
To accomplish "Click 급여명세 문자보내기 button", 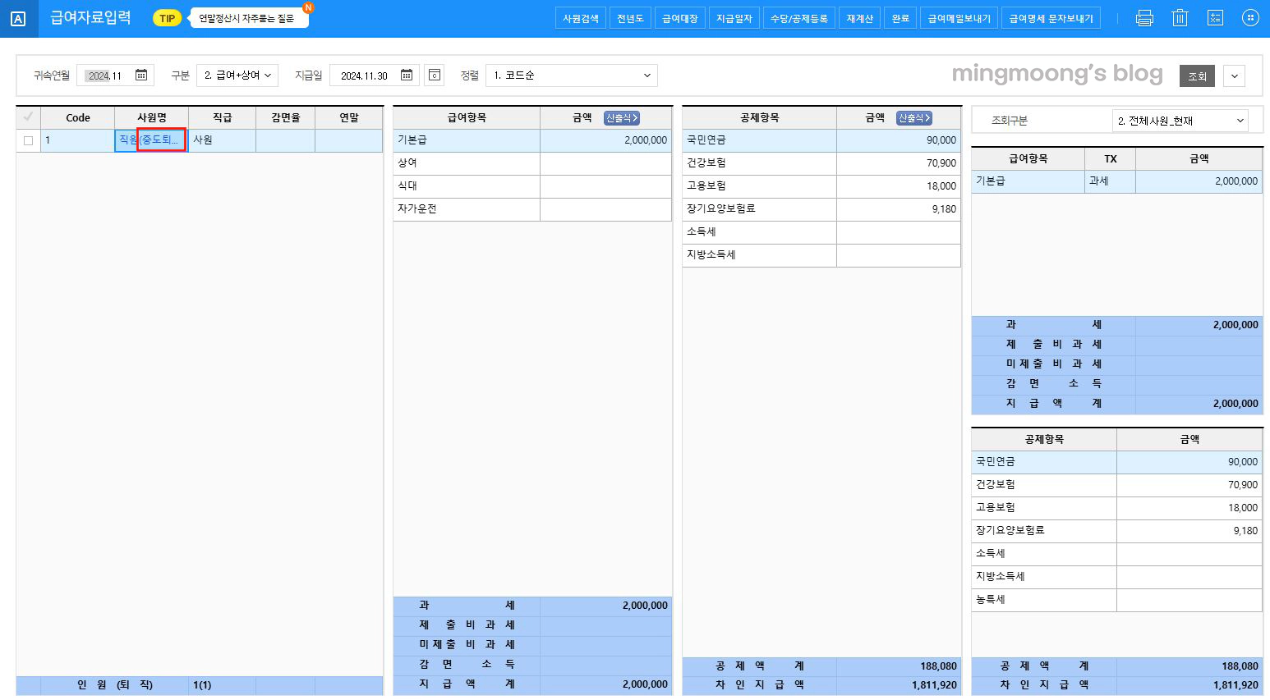I will click(1051, 18).
